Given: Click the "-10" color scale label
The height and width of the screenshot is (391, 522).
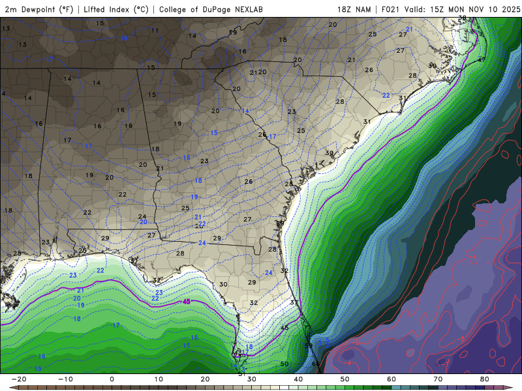Looking at the screenshot, I should click(x=65, y=379).
